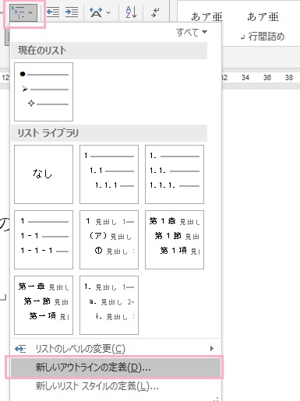
Task: Toggle show paragraph marks icon
Action: 156,12
